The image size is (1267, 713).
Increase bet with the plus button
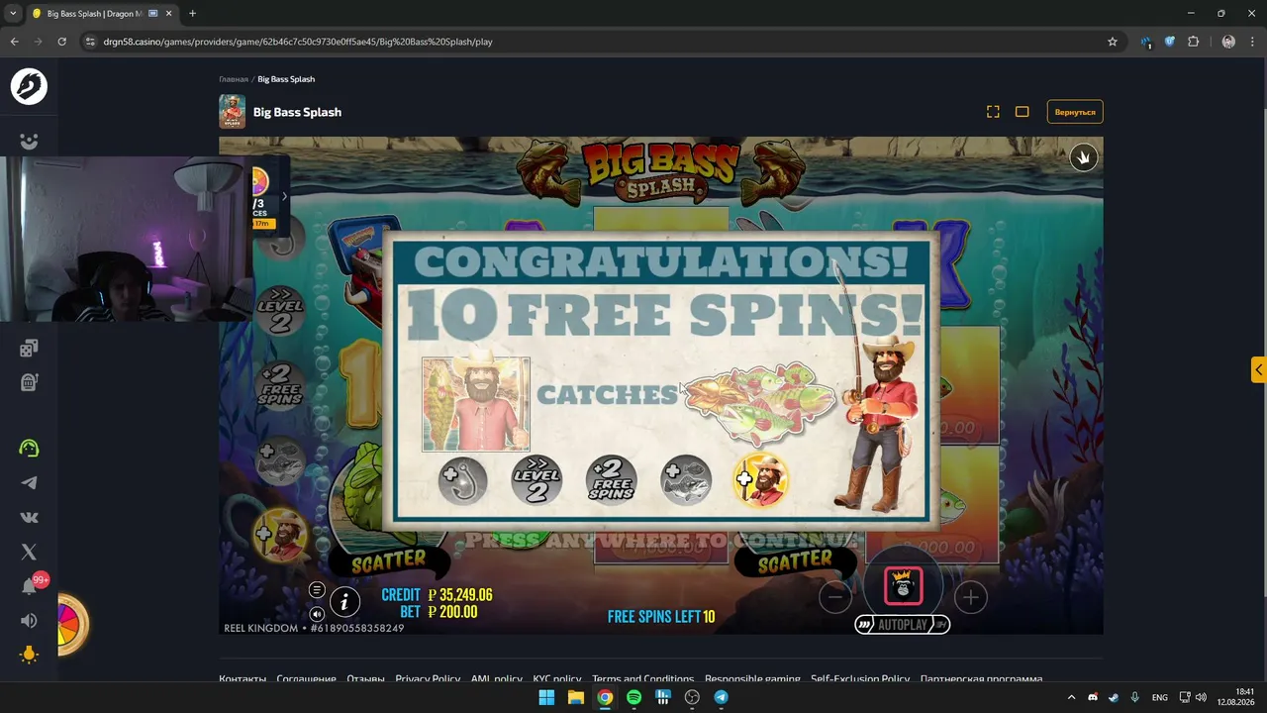[970, 597]
